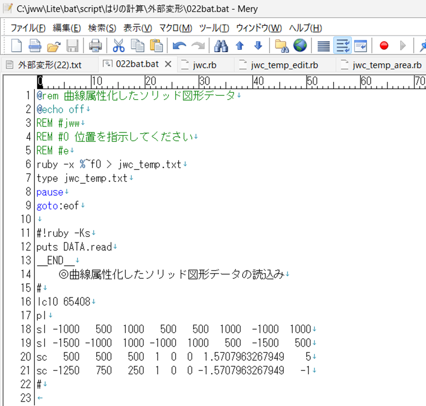Enable no-wrap display mode

tap(323, 45)
